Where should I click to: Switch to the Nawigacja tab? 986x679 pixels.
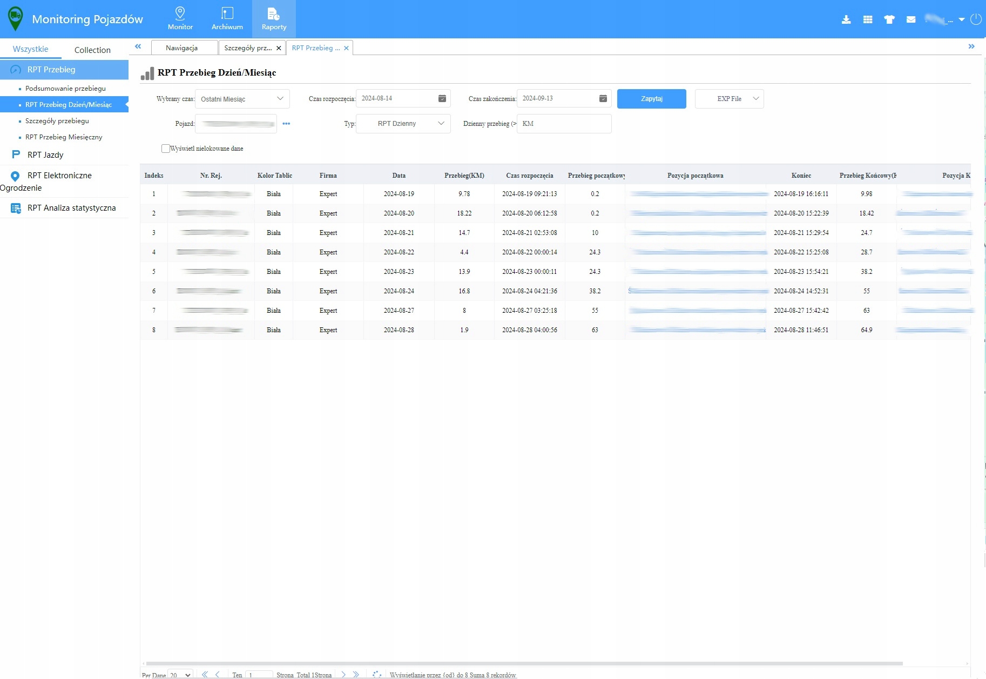click(184, 48)
